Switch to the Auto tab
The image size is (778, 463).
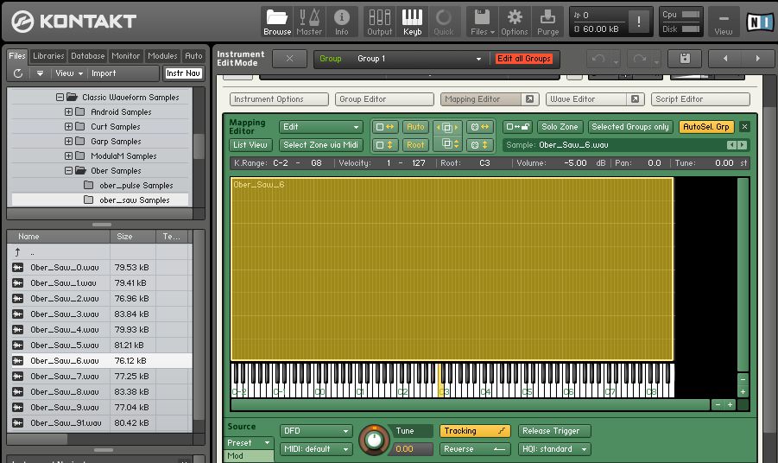[x=193, y=56]
